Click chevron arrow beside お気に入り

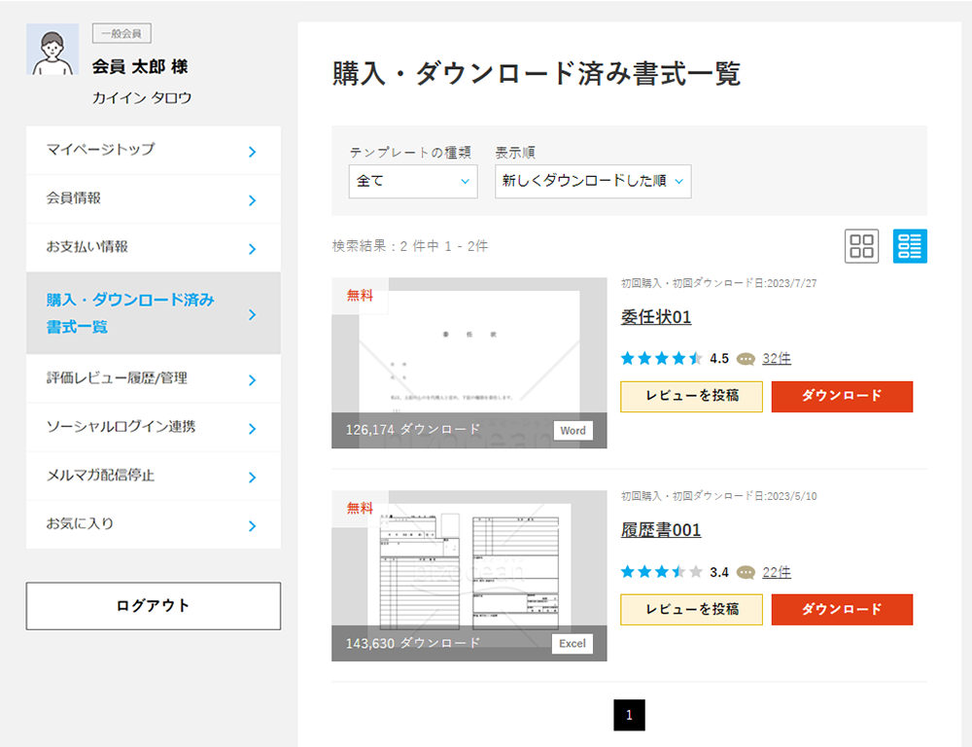coord(253,526)
